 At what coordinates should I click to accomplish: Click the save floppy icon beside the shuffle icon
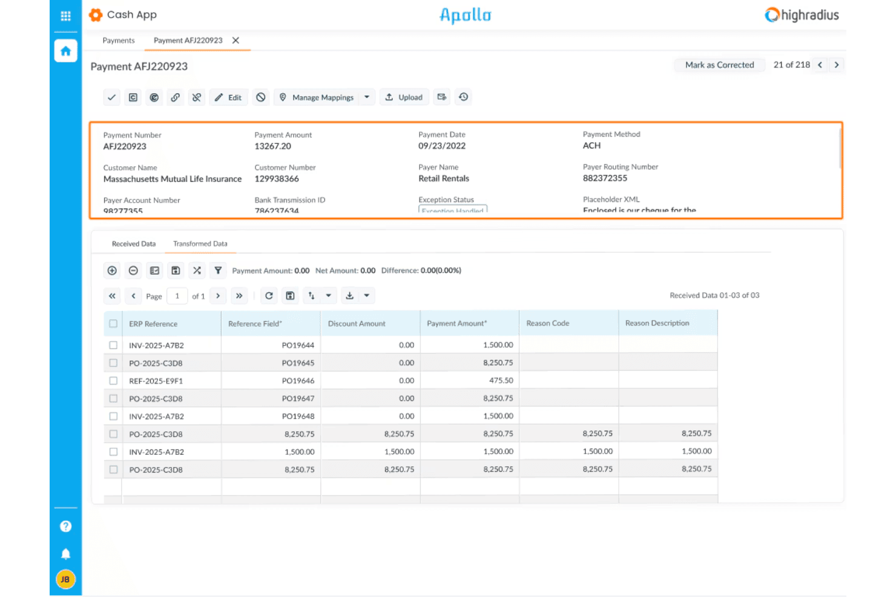[x=176, y=270]
